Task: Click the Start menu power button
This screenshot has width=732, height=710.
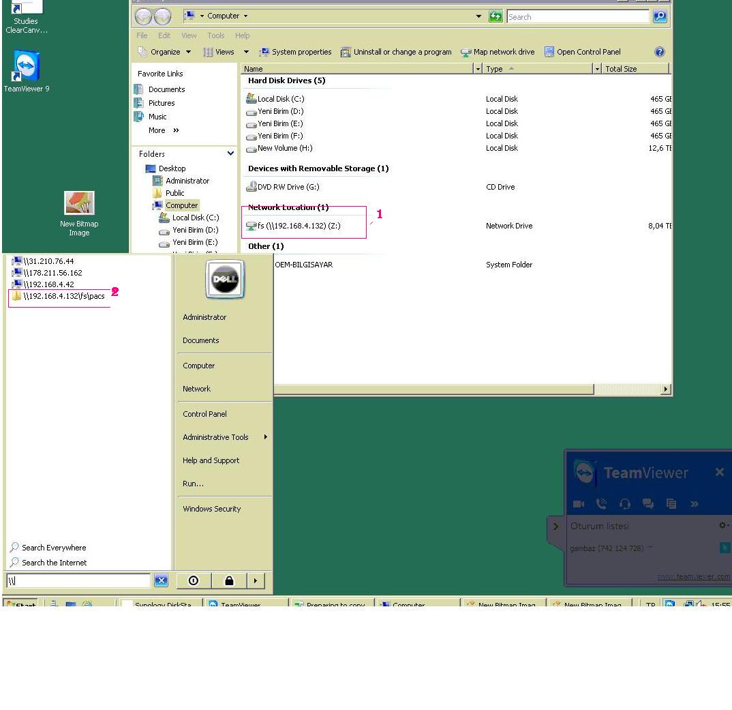Action: pos(194,580)
